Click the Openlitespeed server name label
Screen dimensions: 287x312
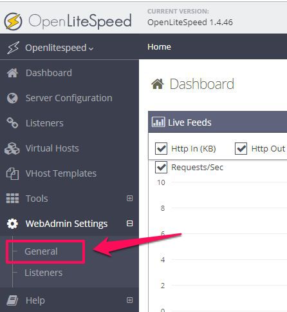(x=56, y=48)
